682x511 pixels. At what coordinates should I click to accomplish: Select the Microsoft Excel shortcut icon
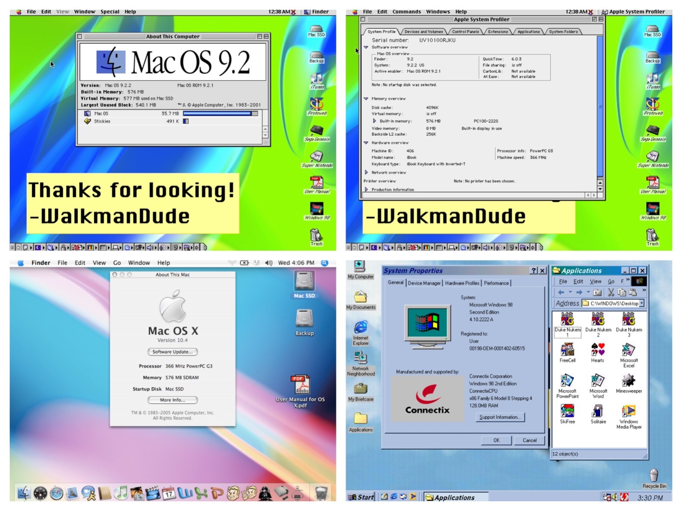click(x=628, y=350)
